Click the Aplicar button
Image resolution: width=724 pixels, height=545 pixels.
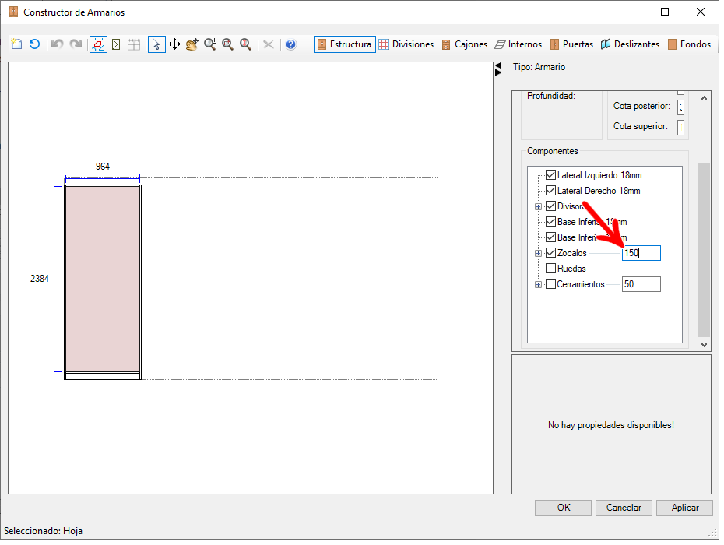click(685, 508)
